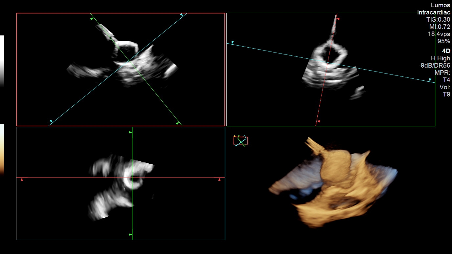Click right red arrow marker in bottom-left view
452x254 pixels.
[x=219, y=180]
